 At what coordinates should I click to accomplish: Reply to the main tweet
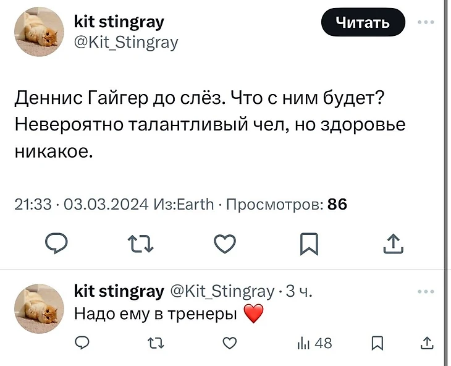58,244
